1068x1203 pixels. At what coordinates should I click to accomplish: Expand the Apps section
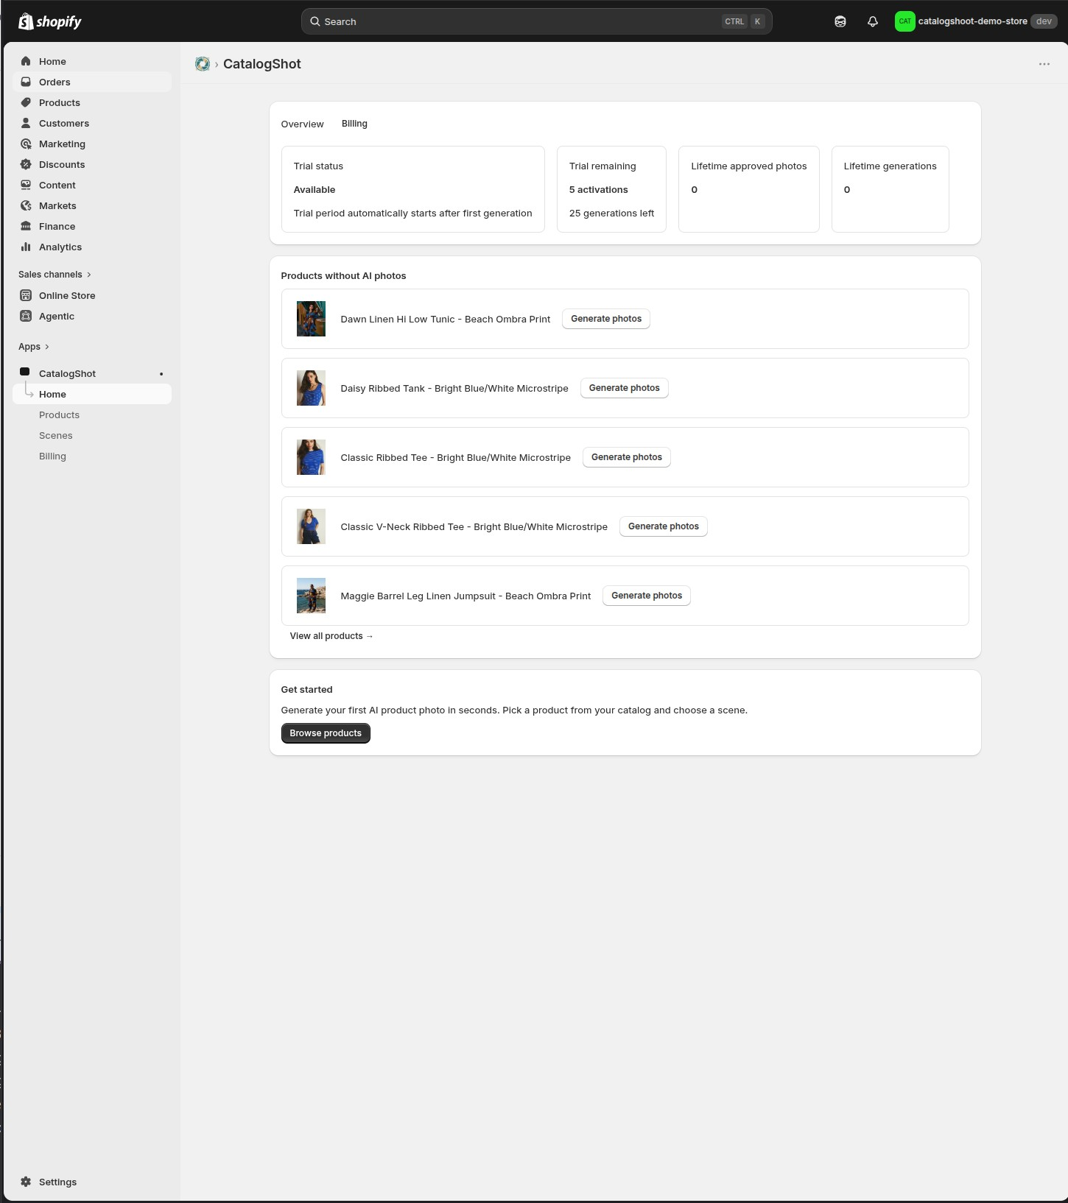pos(34,347)
